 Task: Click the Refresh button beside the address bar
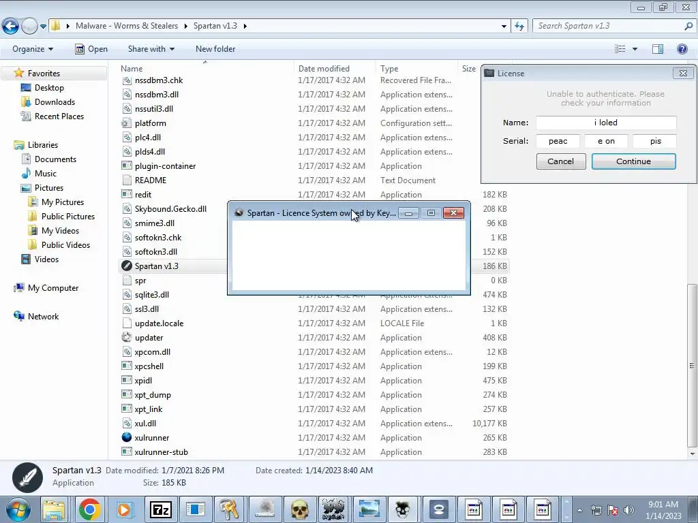click(519, 26)
